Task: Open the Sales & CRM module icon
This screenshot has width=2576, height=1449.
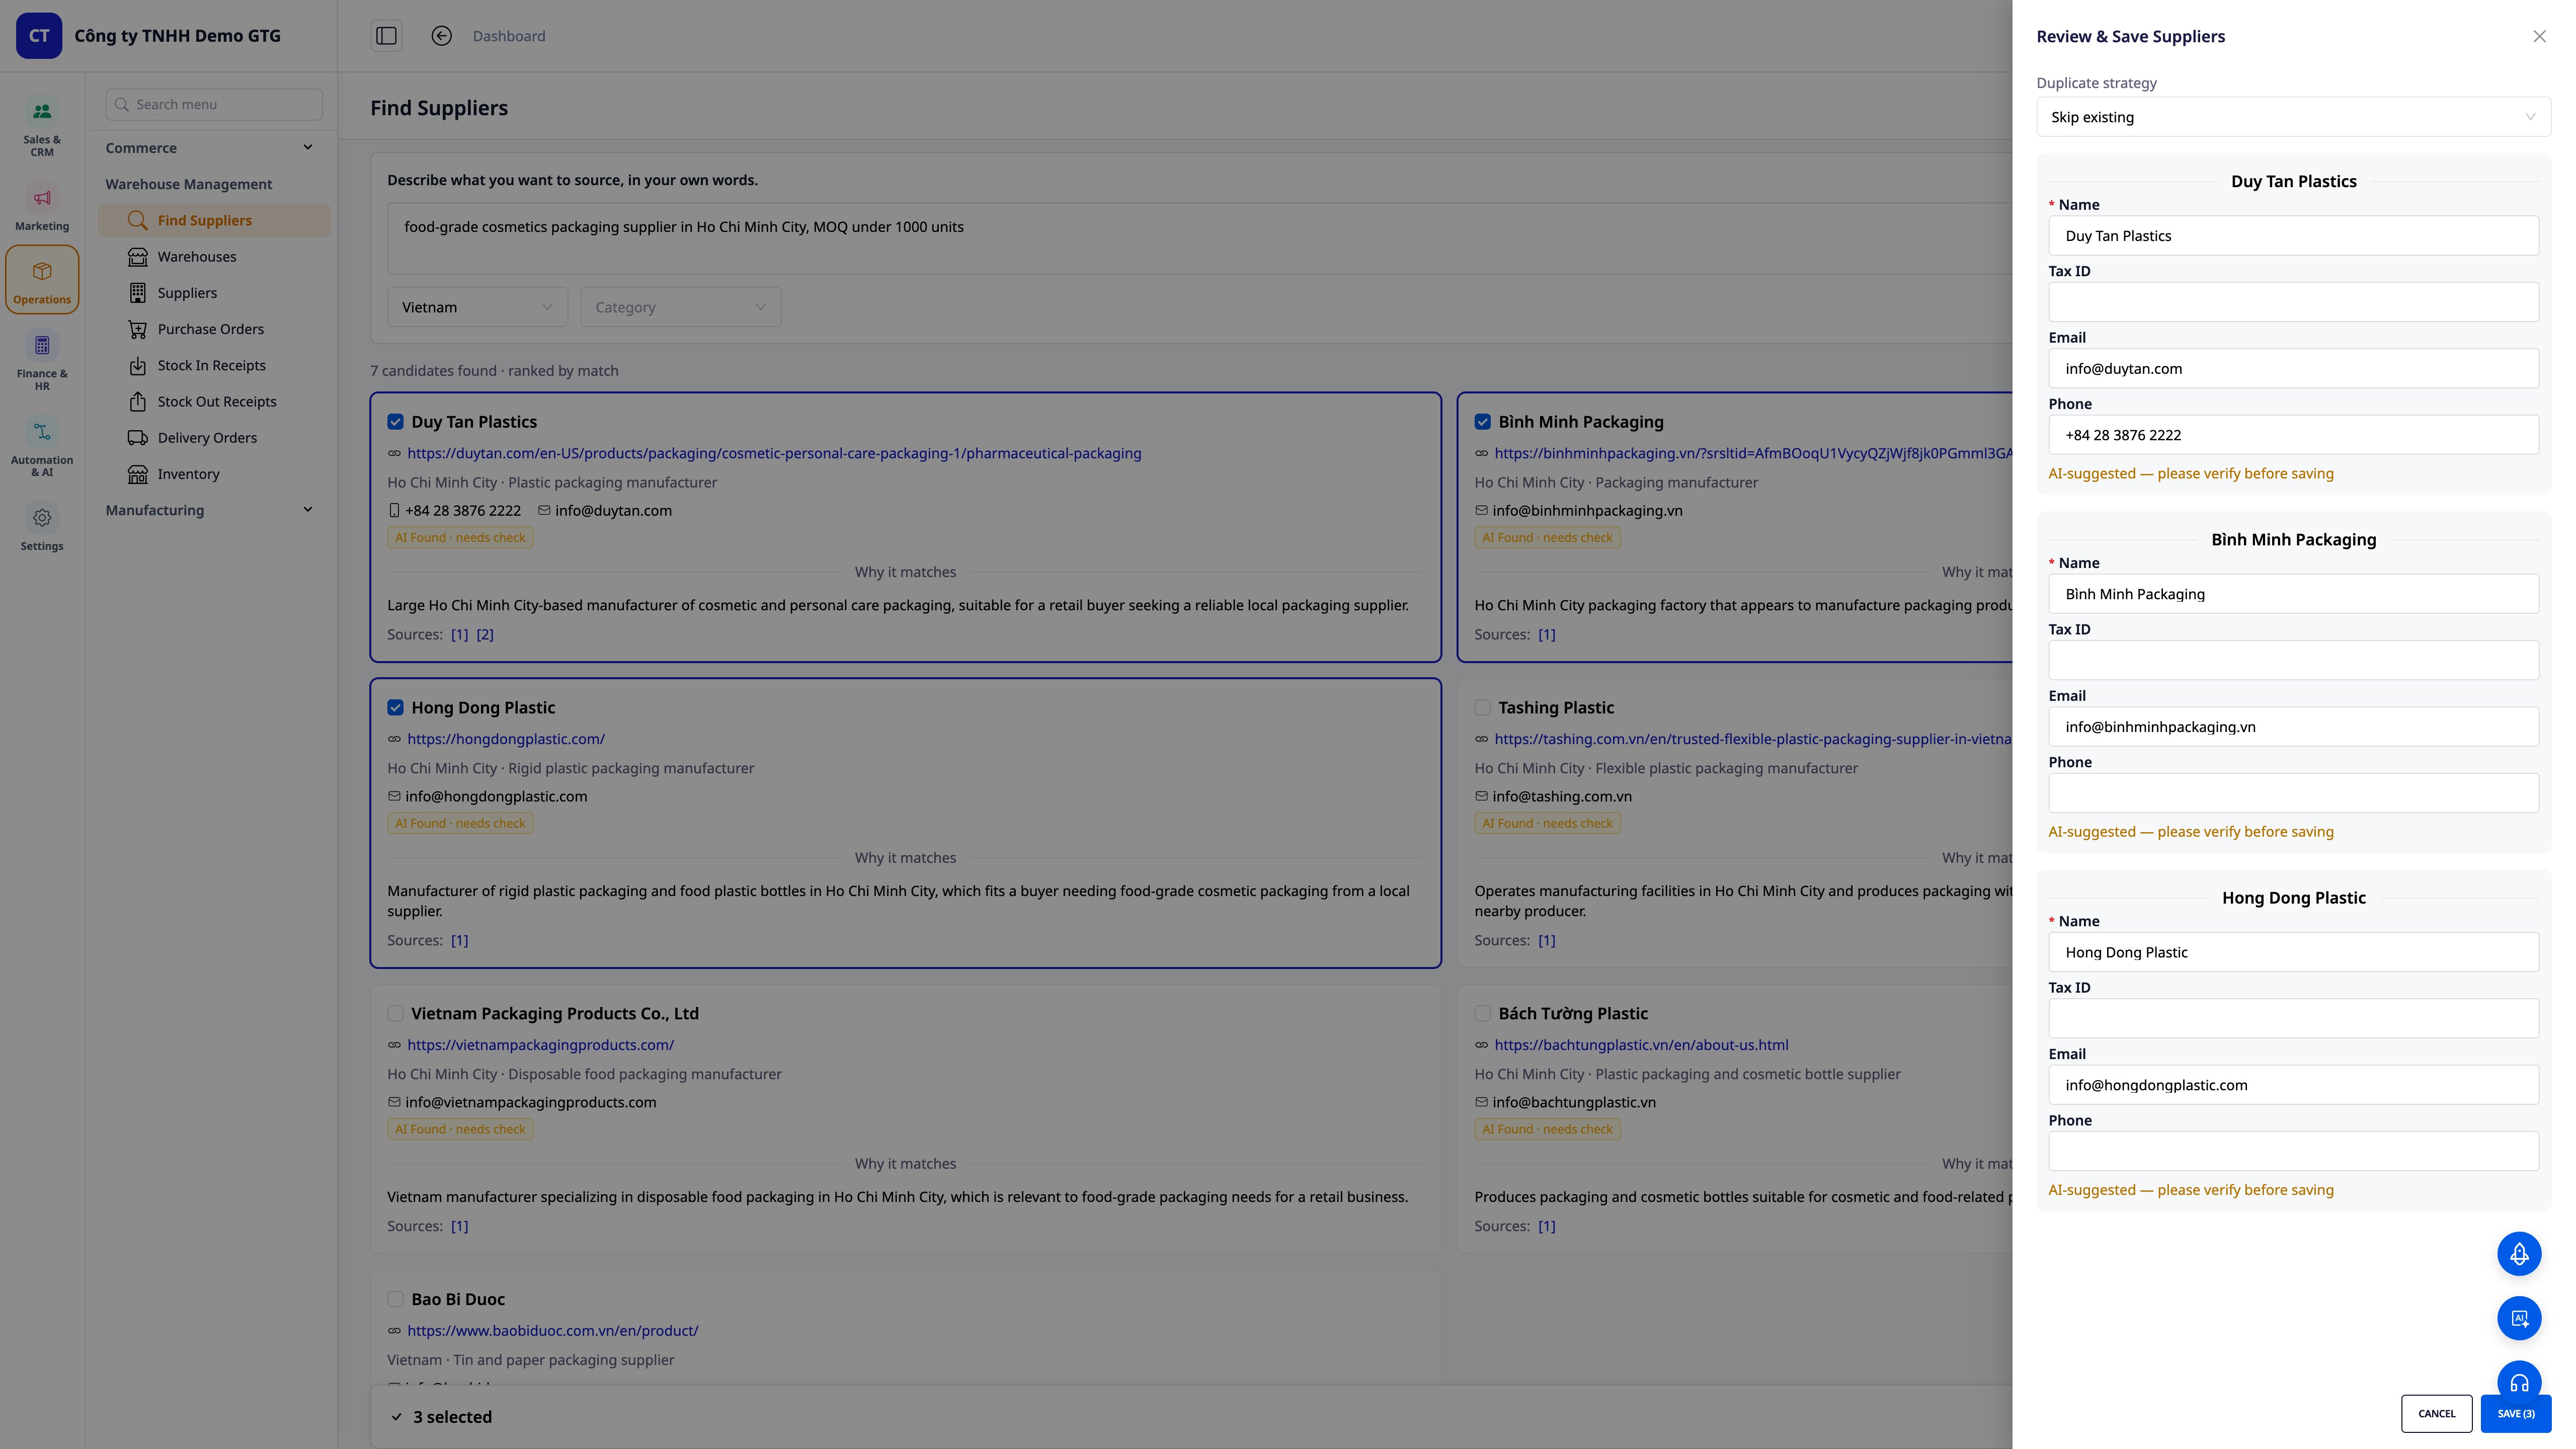Action: pyautogui.click(x=42, y=111)
